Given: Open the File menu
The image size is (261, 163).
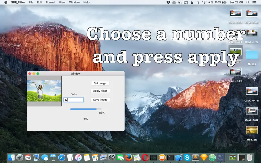Looking at the screenshot, I should 31,2.
